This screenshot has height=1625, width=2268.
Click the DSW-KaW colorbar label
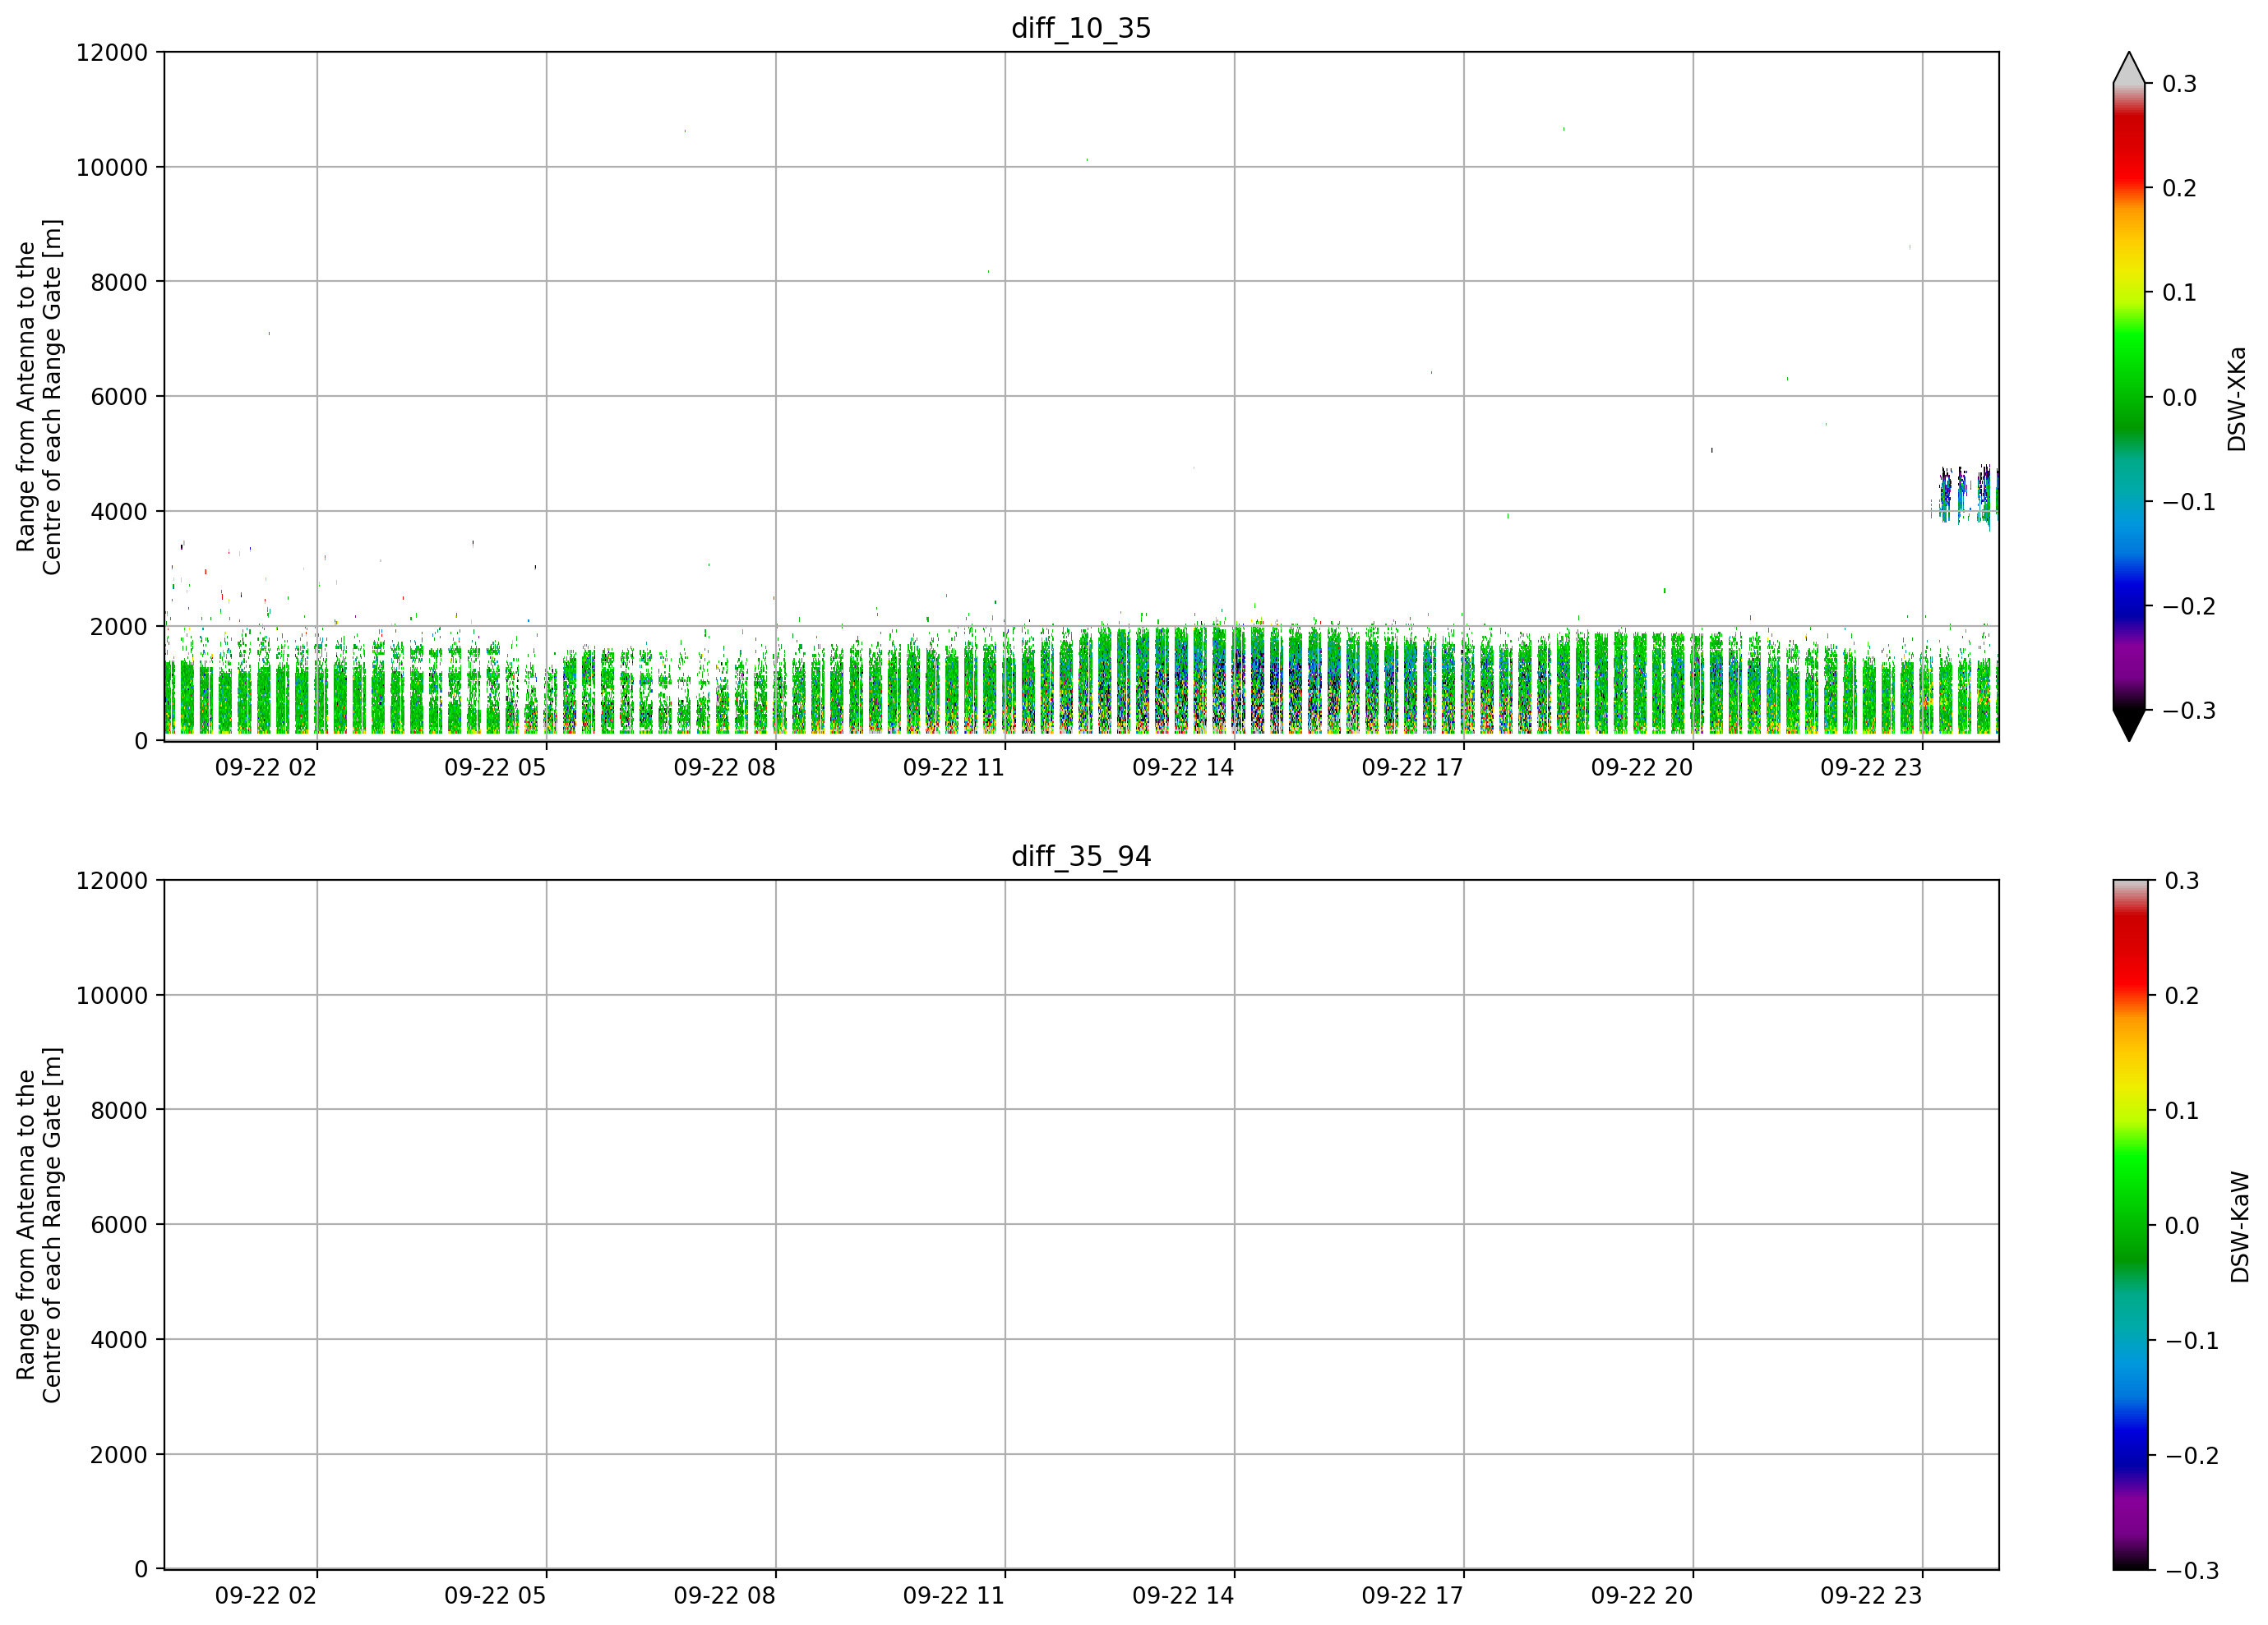2240,1227
